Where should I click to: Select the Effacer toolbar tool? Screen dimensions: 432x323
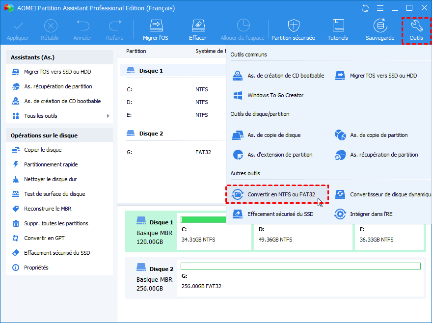197,30
